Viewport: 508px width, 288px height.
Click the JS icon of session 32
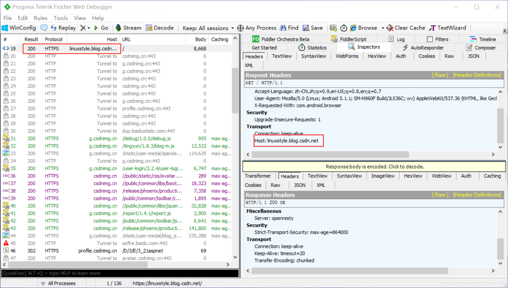[6, 146]
